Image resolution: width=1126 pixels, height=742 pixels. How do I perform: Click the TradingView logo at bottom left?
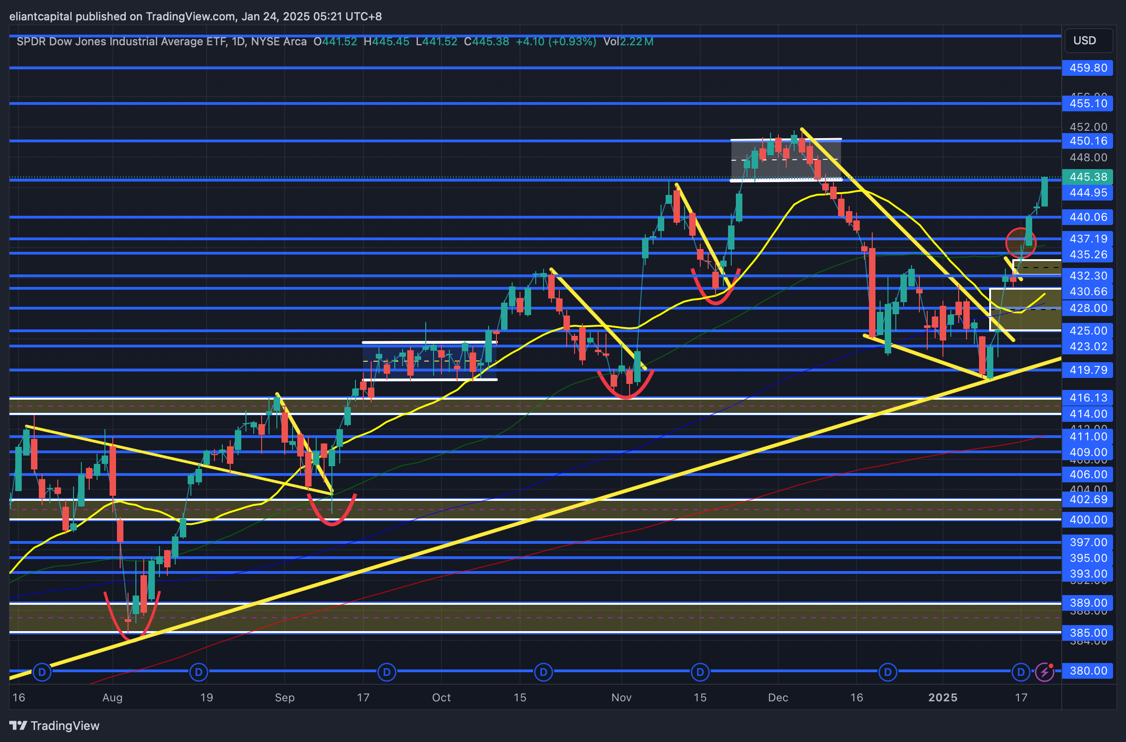(55, 725)
